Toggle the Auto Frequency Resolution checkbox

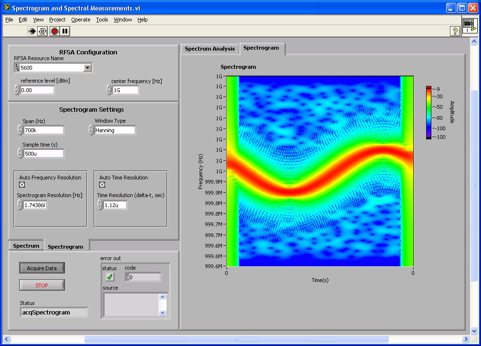click(x=22, y=185)
